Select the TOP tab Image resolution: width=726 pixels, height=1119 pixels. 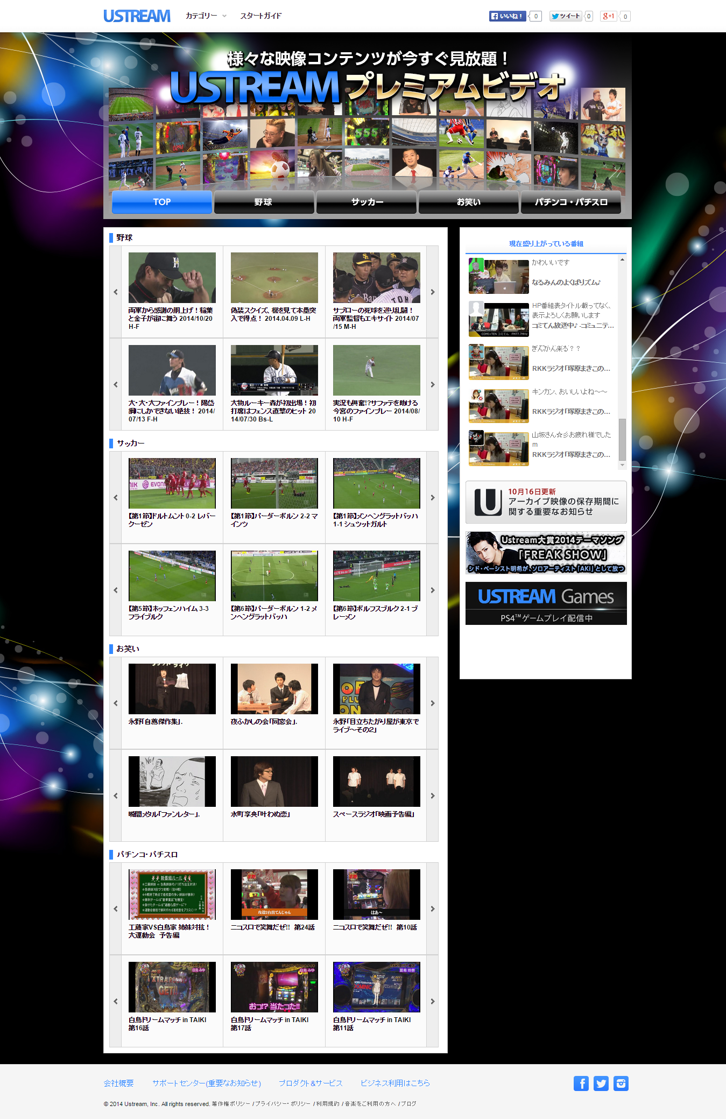point(161,202)
